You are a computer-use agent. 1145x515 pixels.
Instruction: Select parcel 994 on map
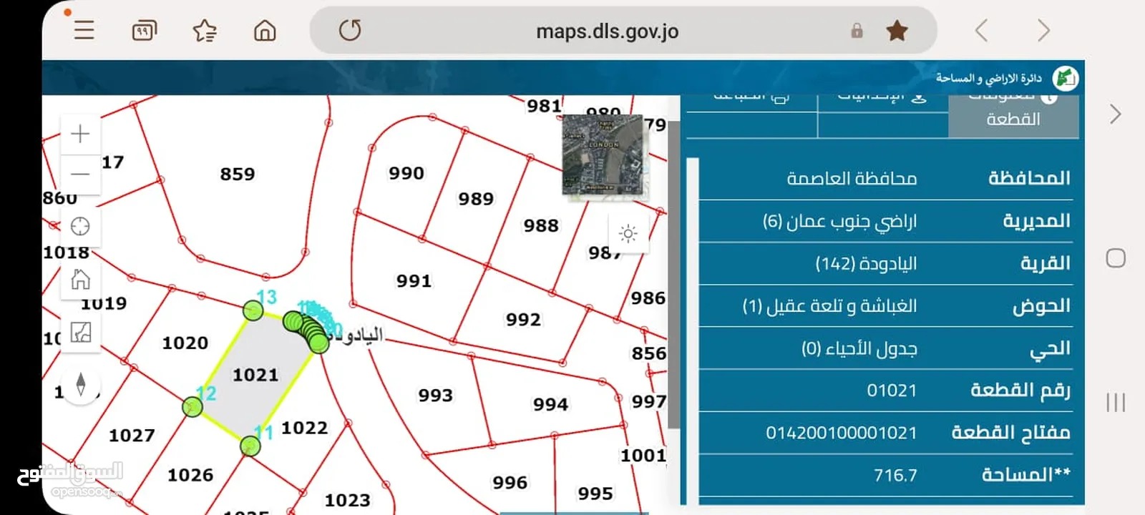[550, 405]
